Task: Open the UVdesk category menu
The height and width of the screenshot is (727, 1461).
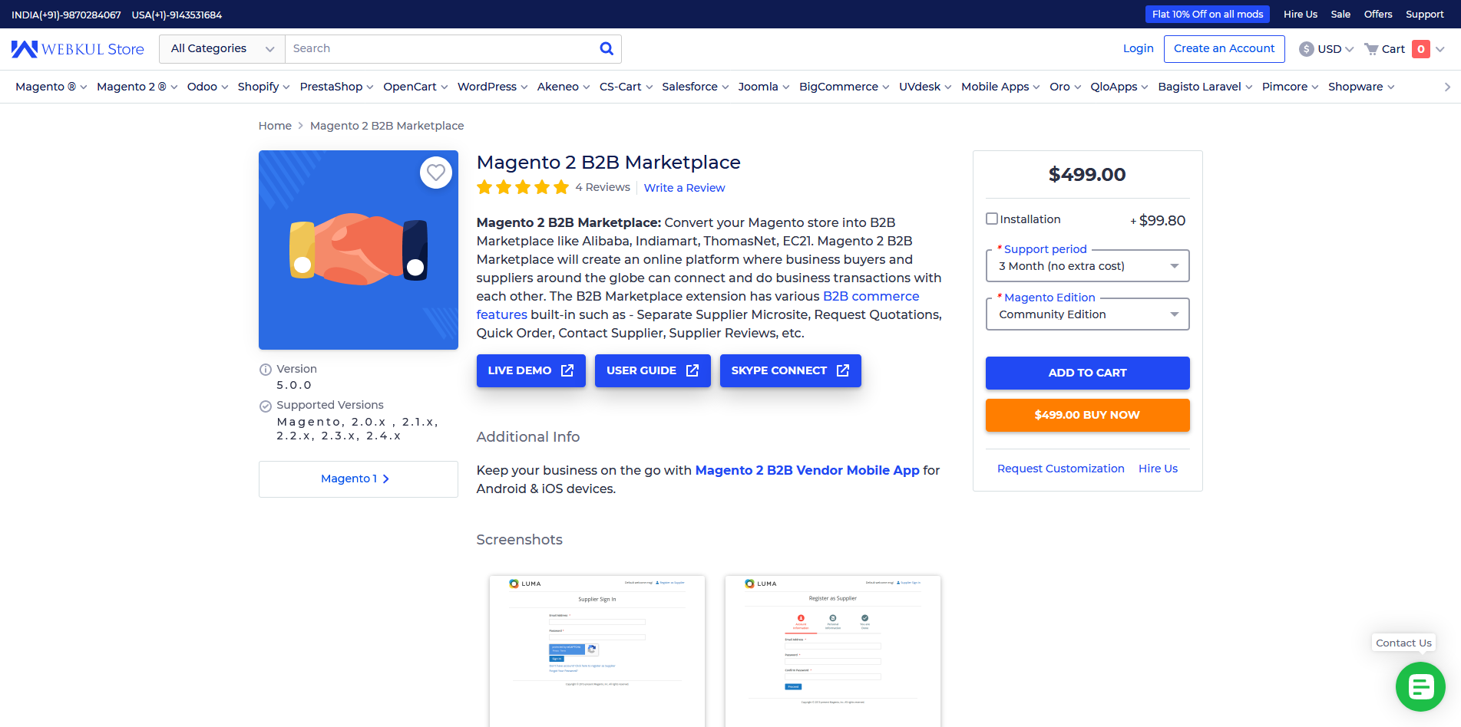Action: 925,87
